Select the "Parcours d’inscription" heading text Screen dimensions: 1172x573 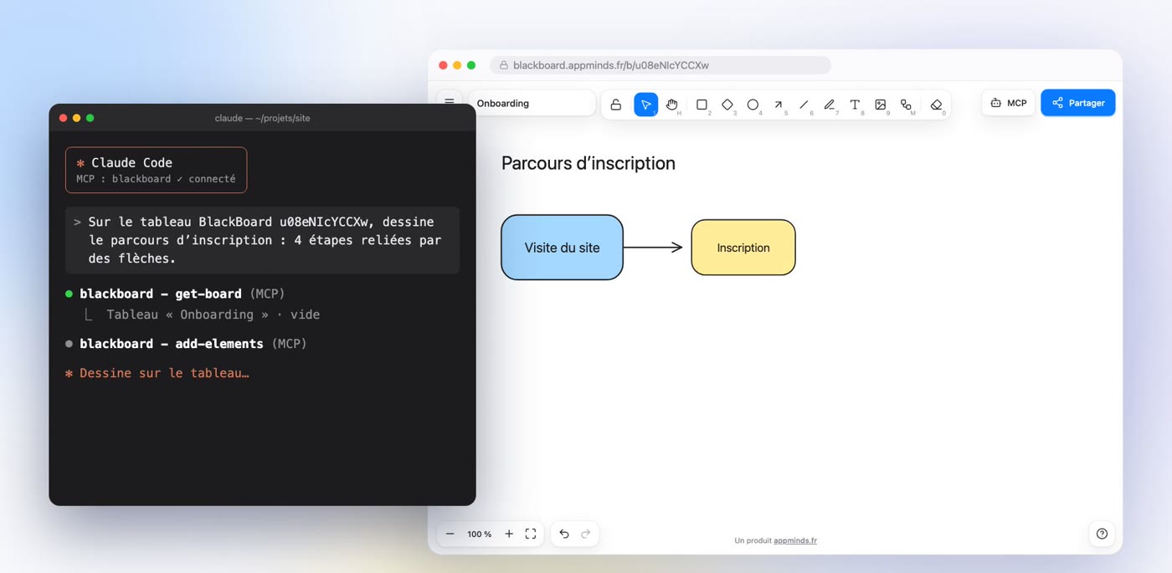click(x=589, y=163)
